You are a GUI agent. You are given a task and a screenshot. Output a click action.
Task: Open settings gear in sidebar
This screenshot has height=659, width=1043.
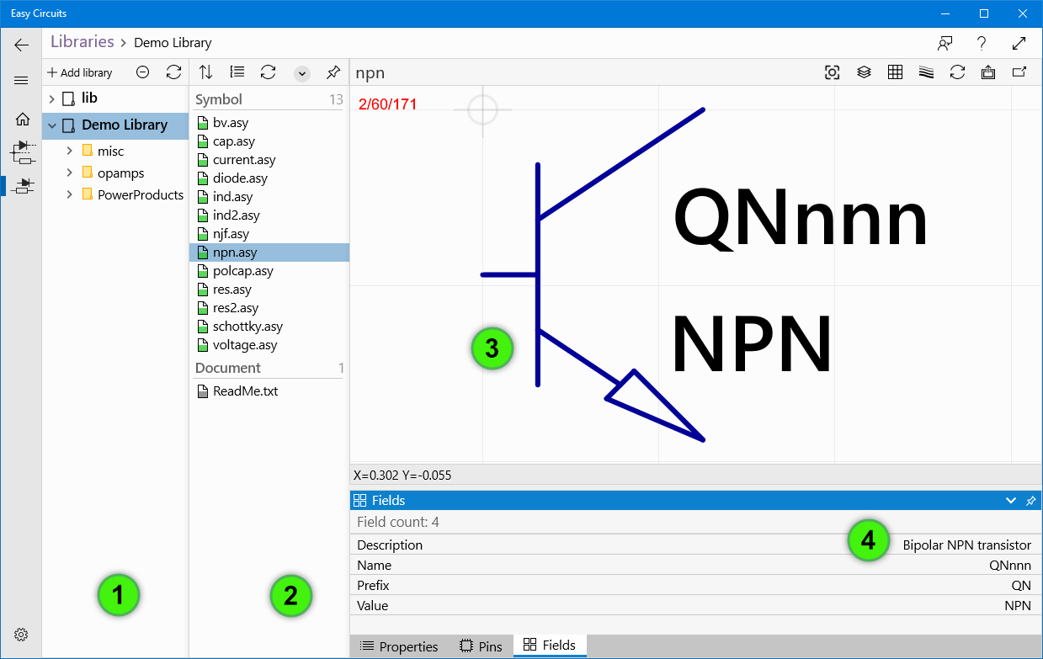22,634
